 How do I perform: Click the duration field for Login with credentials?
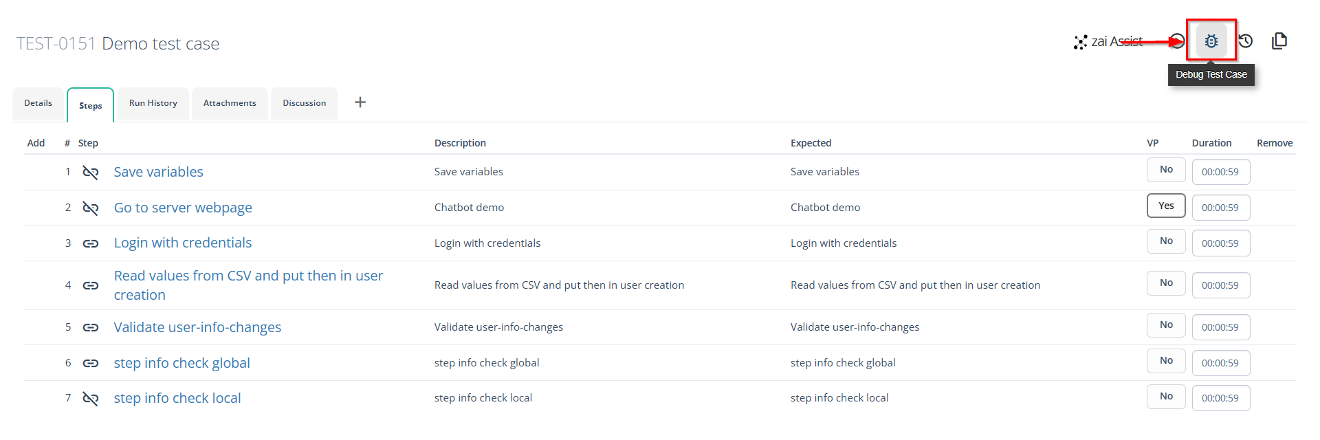[1220, 243]
